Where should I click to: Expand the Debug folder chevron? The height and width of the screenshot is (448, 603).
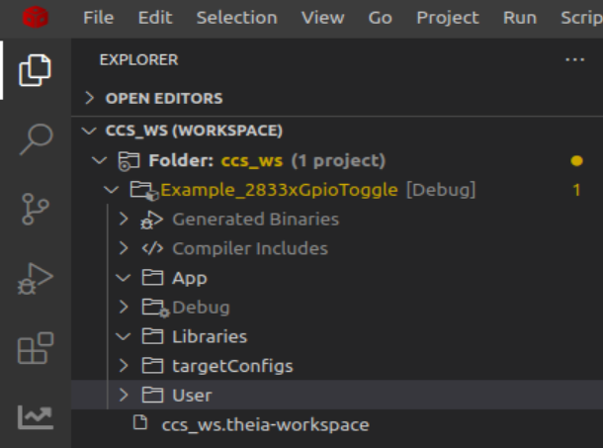coord(124,307)
